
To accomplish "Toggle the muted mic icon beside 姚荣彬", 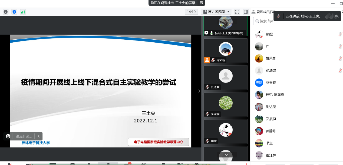I will [340, 58].
